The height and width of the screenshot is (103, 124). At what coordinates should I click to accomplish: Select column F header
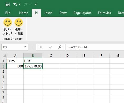101,56
